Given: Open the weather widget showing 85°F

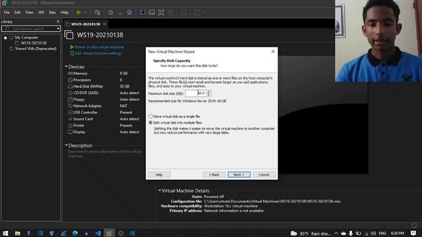Looking at the screenshot, I should click(x=311, y=234).
